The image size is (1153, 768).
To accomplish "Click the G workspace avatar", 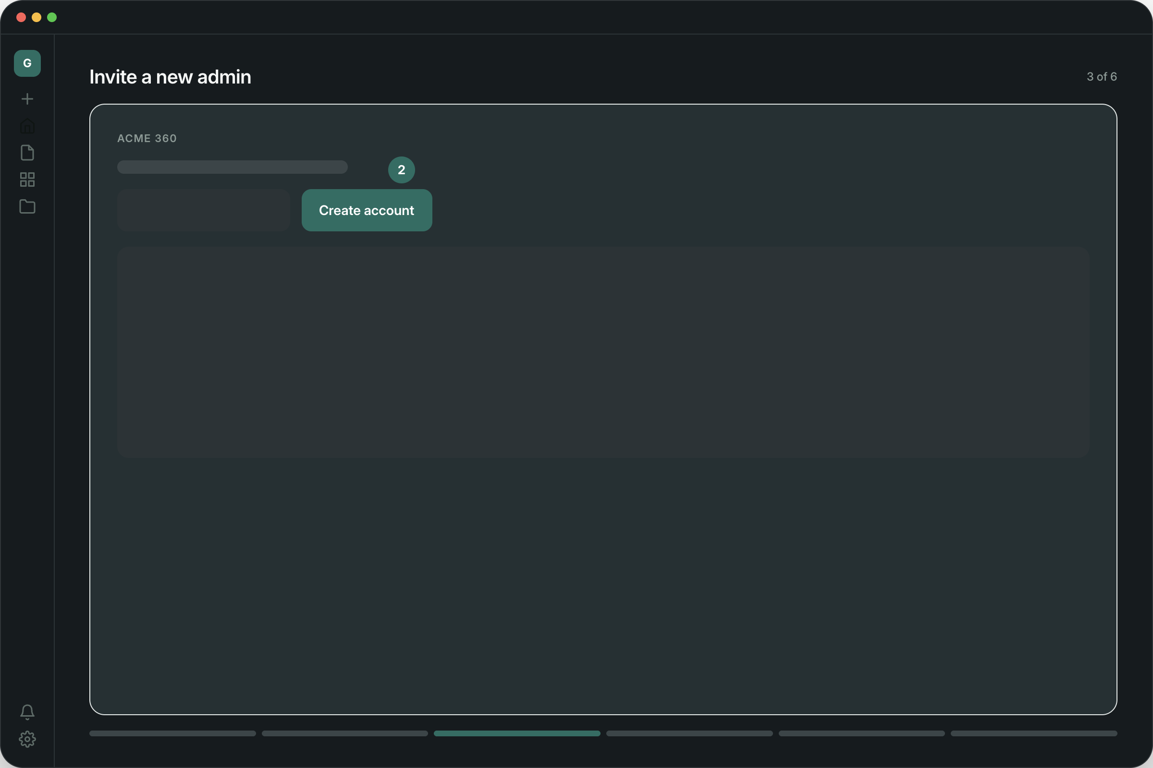I will [x=27, y=63].
